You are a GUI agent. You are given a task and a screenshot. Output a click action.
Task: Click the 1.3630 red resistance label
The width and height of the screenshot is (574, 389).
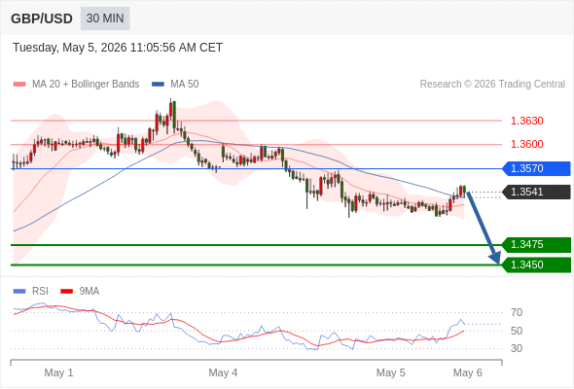(x=526, y=121)
